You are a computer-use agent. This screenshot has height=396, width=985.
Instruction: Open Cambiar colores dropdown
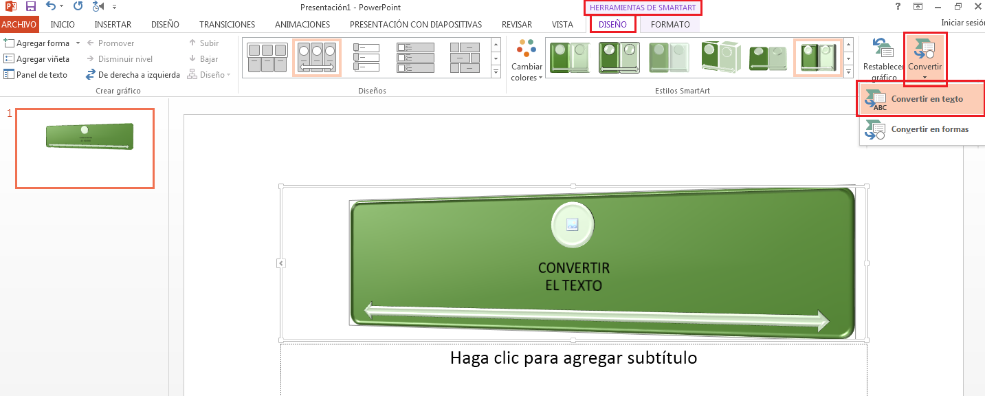527,60
